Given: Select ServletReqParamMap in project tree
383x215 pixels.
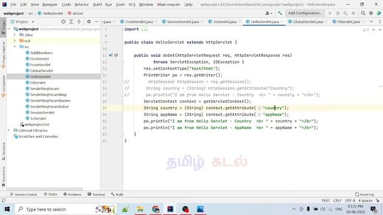Looking at the screenshot, I should click(x=48, y=94).
